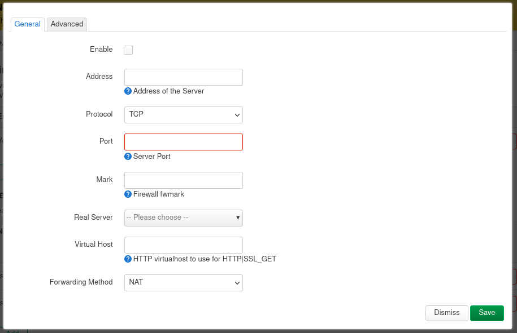Dismiss the dialog
The image size is (517, 333).
coord(446,313)
